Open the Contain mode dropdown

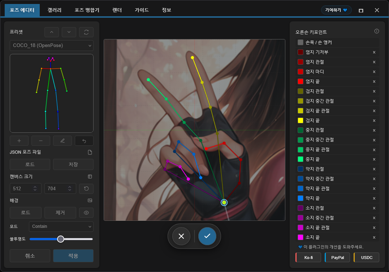click(61, 226)
